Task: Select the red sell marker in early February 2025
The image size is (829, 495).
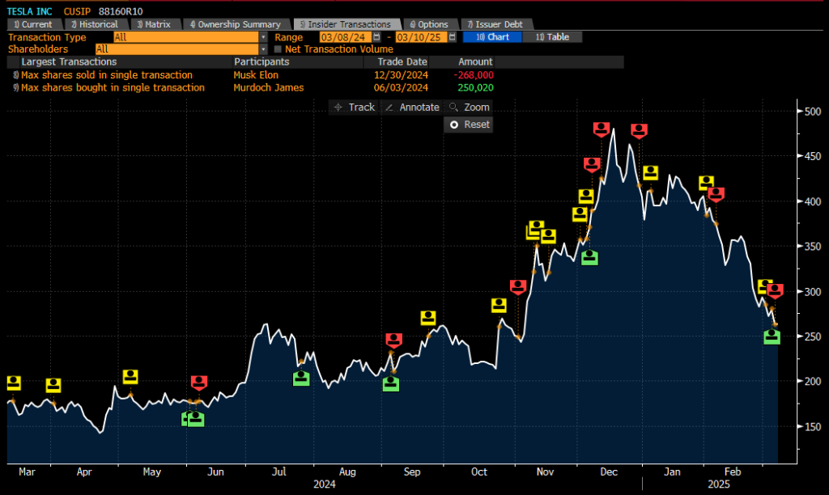Action: click(716, 194)
